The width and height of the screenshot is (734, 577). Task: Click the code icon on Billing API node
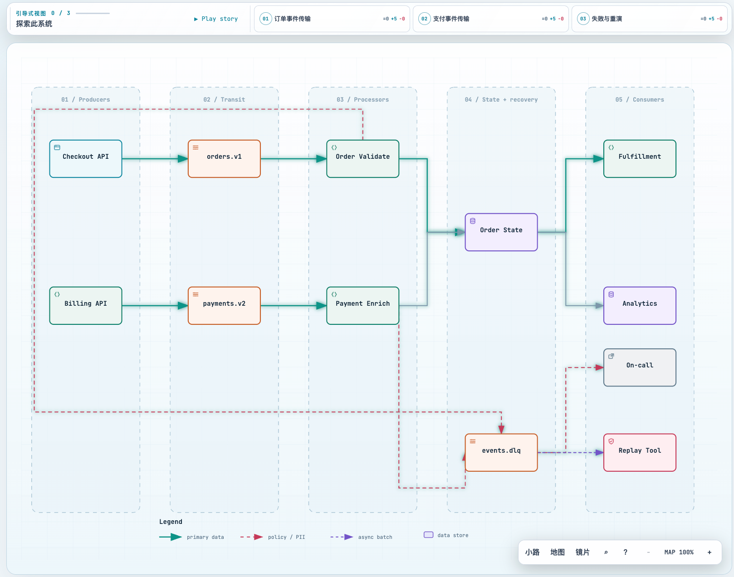tap(57, 294)
